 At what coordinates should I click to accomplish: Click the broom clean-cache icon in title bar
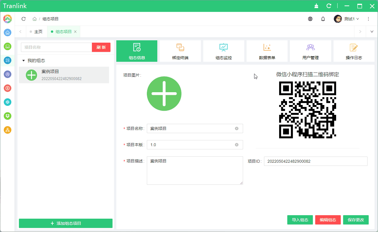click(316, 6)
